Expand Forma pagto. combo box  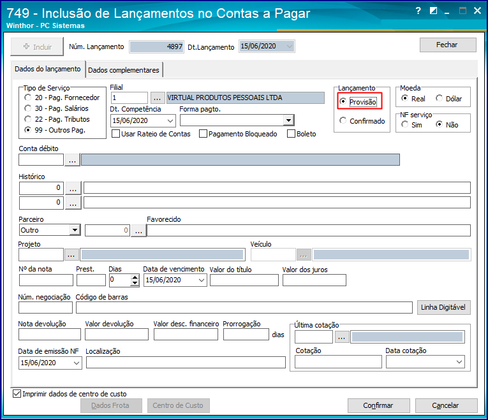[289, 120]
